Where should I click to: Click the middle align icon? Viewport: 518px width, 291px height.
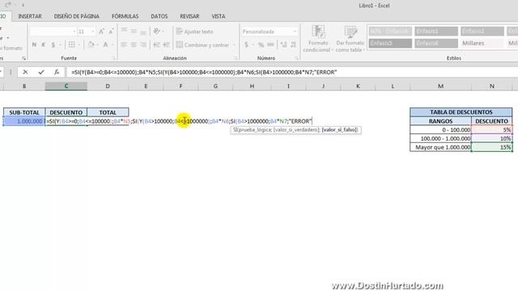tap(134, 32)
